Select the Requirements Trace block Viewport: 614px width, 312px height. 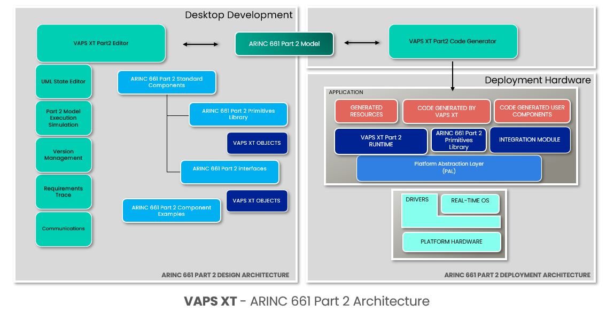tap(63, 192)
